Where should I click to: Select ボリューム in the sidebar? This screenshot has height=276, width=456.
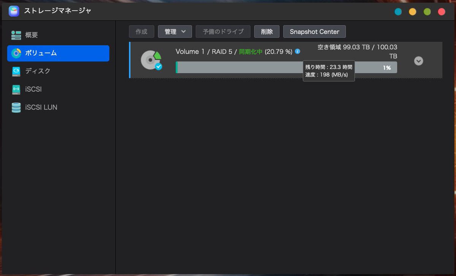point(58,53)
